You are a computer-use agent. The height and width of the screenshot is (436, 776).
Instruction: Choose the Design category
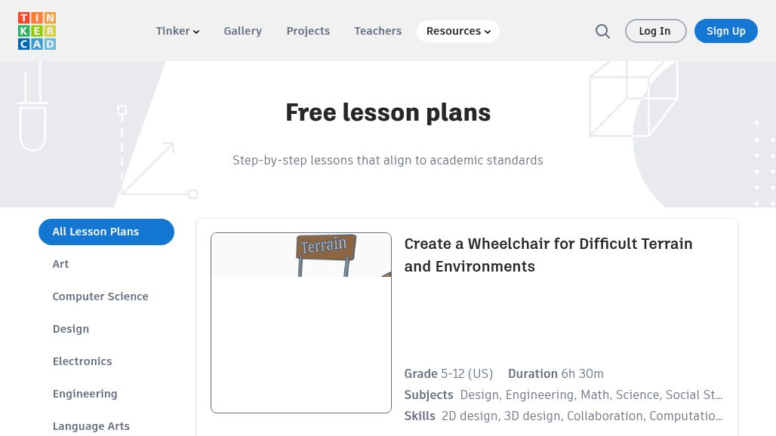pos(71,329)
